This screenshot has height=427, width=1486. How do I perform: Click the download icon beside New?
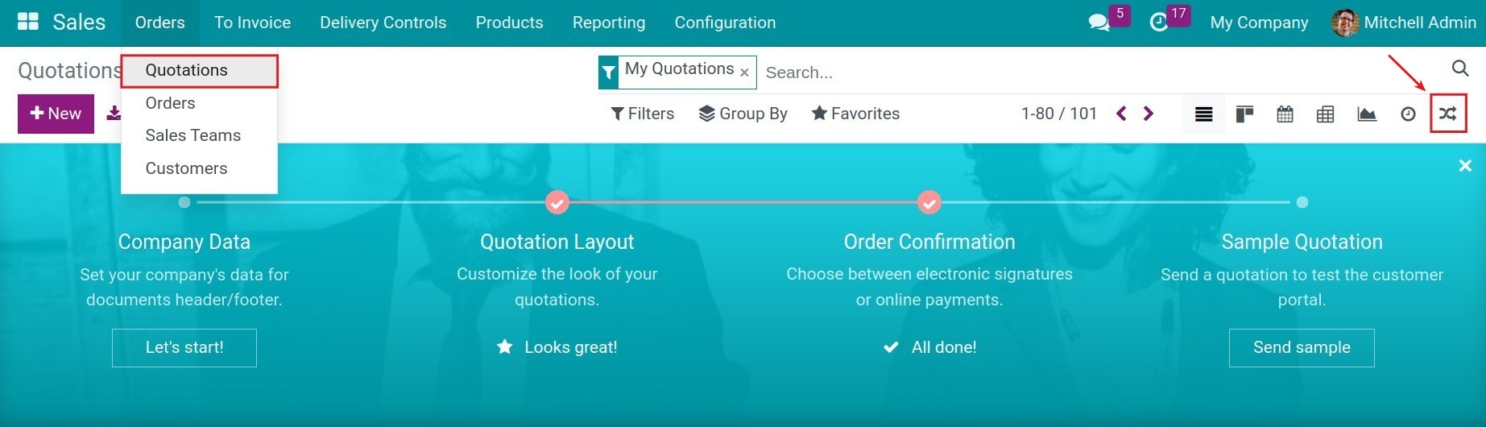pos(114,114)
